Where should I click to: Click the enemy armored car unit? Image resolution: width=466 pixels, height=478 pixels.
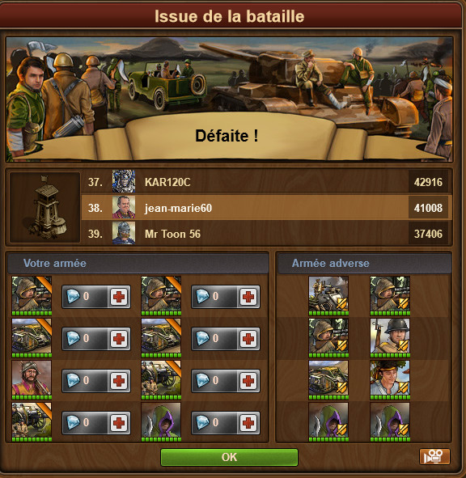[x=328, y=296]
